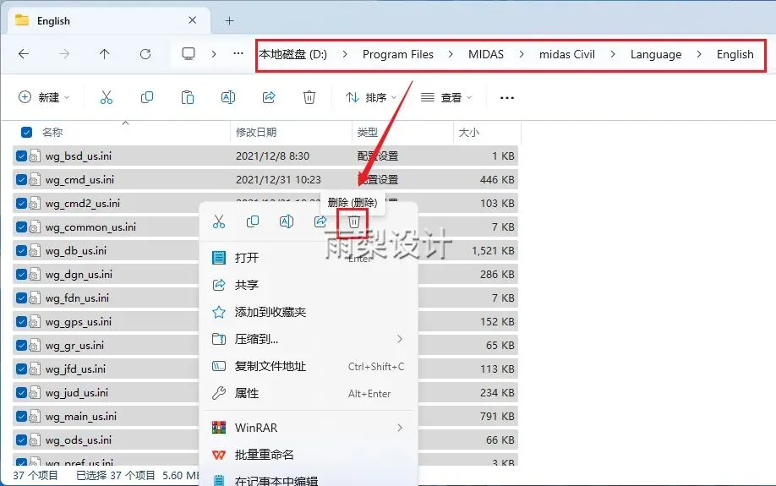
Task: Click 本地磁盘 (D:) in the address path
Action: (x=293, y=54)
